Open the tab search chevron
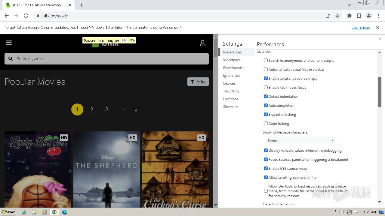Image resolution: width=385 pixels, height=216 pixels. [x=349, y=5]
